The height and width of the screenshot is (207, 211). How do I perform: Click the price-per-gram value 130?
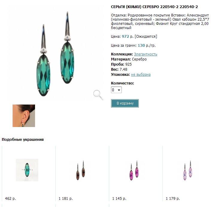pyautogui.click(x=141, y=46)
